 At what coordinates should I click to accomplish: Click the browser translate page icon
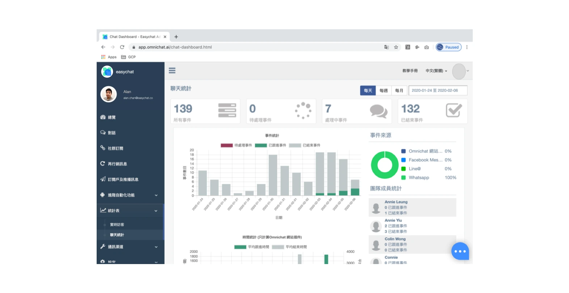click(x=386, y=47)
